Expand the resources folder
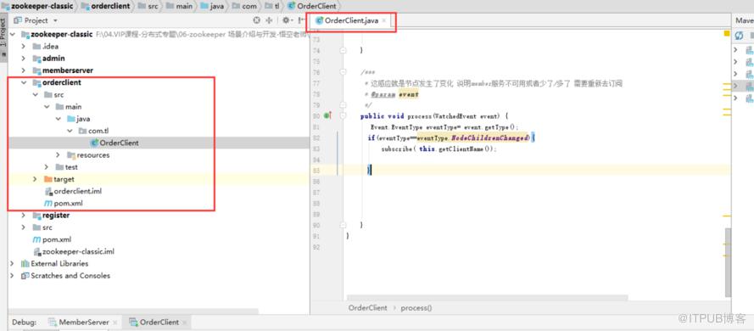The height and width of the screenshot is (331, 754). click(x=59, y=155)
